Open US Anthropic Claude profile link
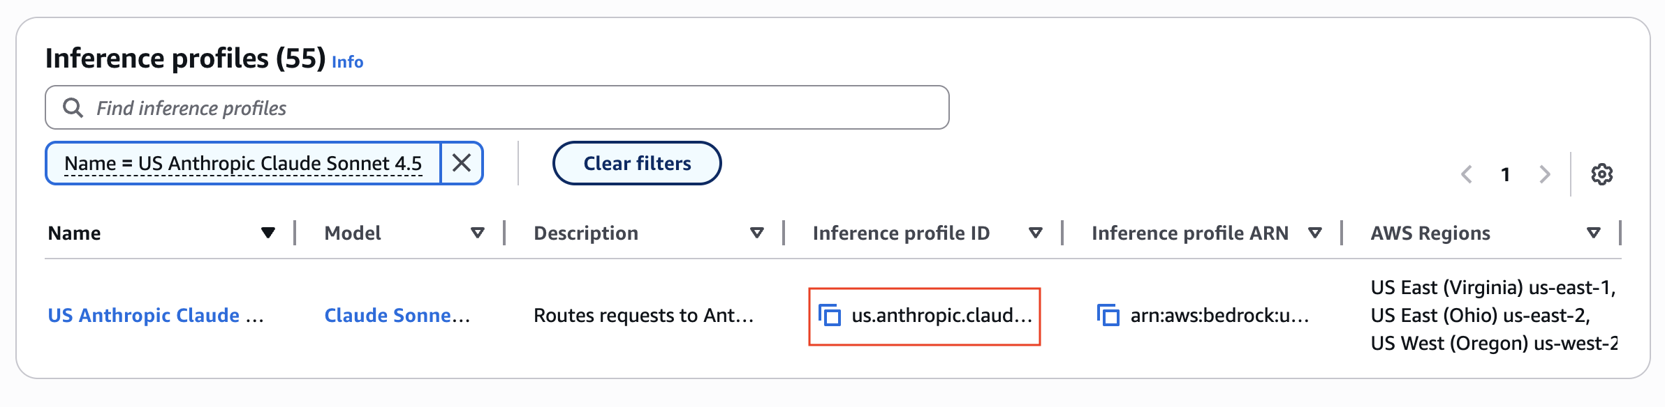 (x=155, y=316)
